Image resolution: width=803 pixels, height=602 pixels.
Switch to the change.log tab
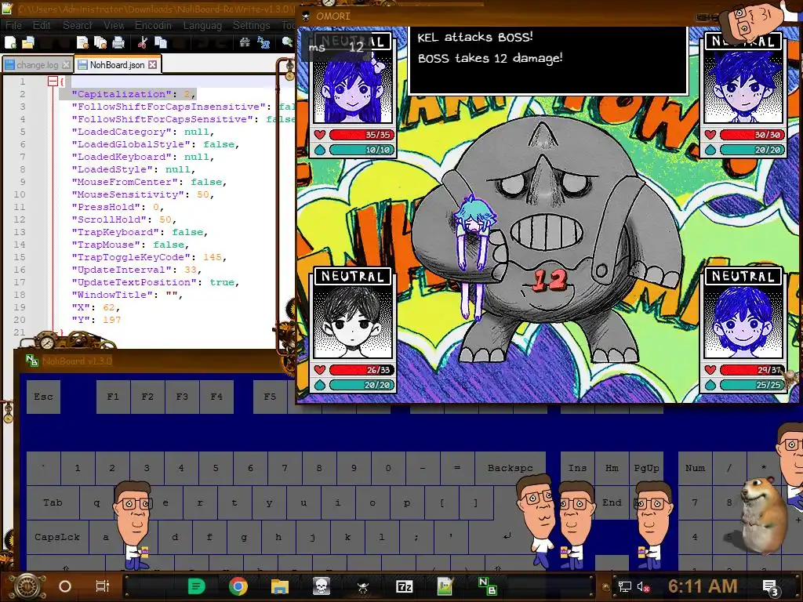click(37, 65)
